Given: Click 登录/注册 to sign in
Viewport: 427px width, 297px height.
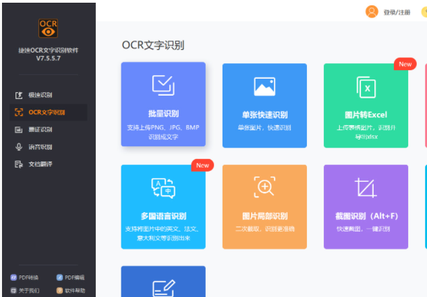Looking at the screenshot, I should [397, 12].
